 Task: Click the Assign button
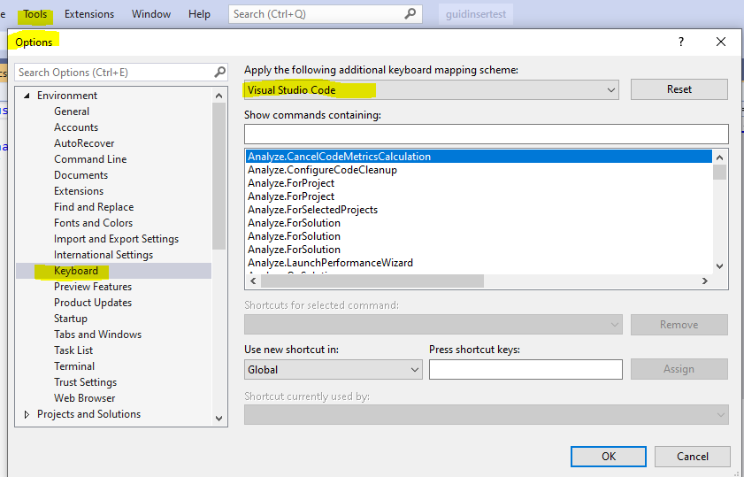click(679, 369)
